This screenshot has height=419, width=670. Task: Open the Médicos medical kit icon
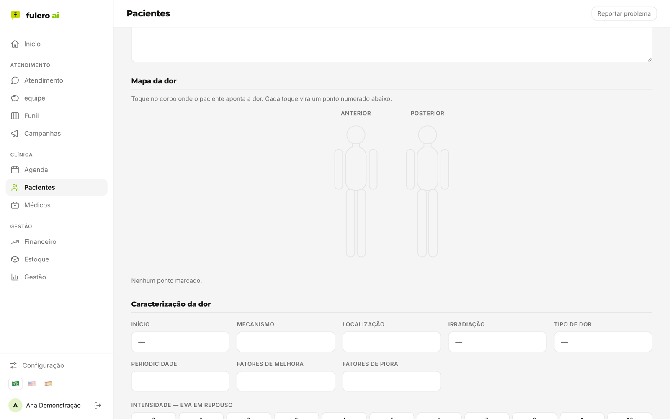[x=15, y=205]
